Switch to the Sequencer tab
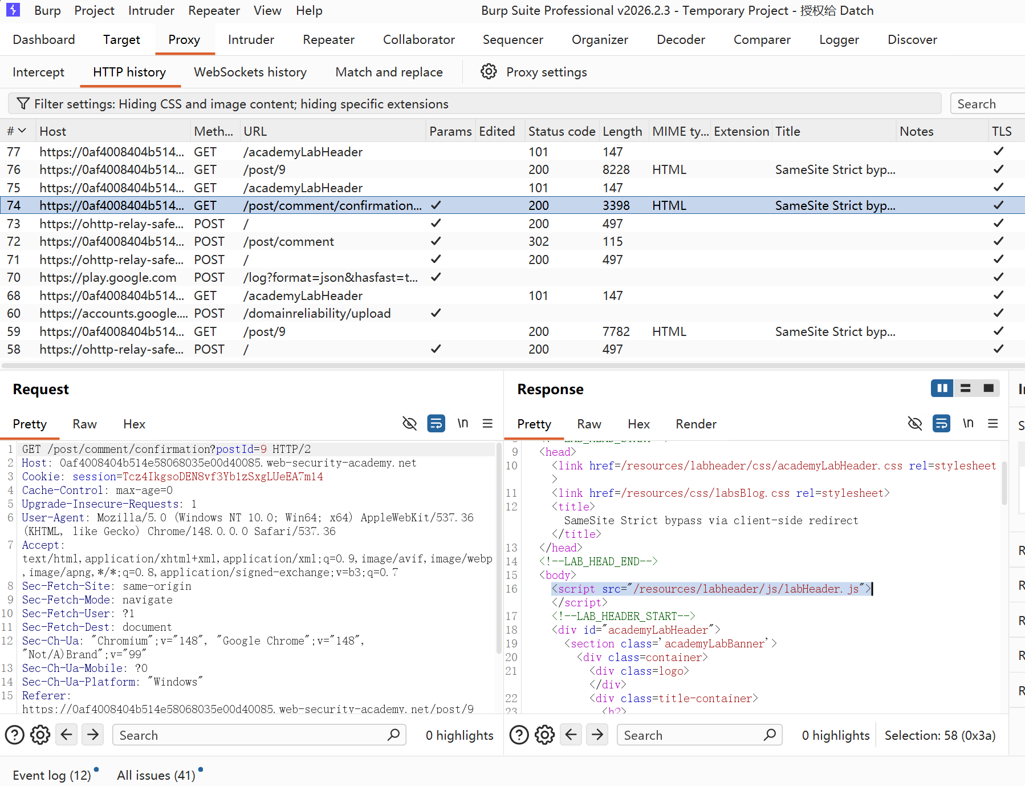The height and width of the screenshot is (786, 1025). (x=513, y=39)
